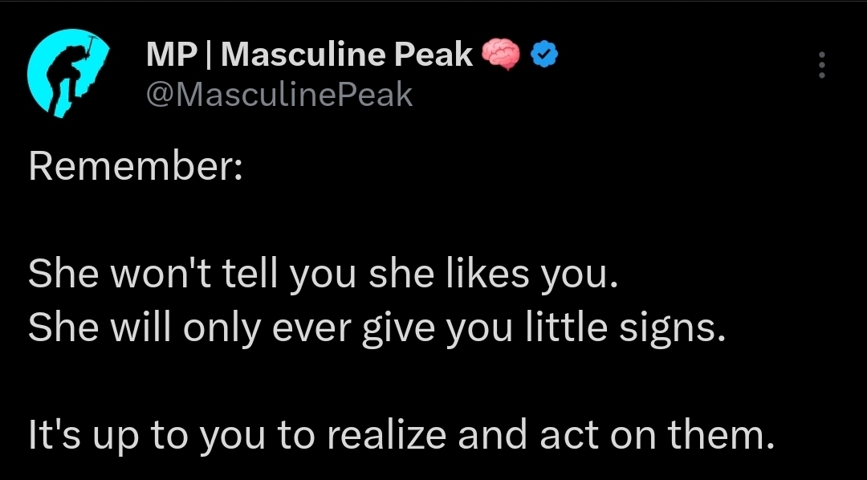The height and width of the screenshot is (480, 867).
Task: Click the word "realize" in the tweet
Action: [386, 435]
